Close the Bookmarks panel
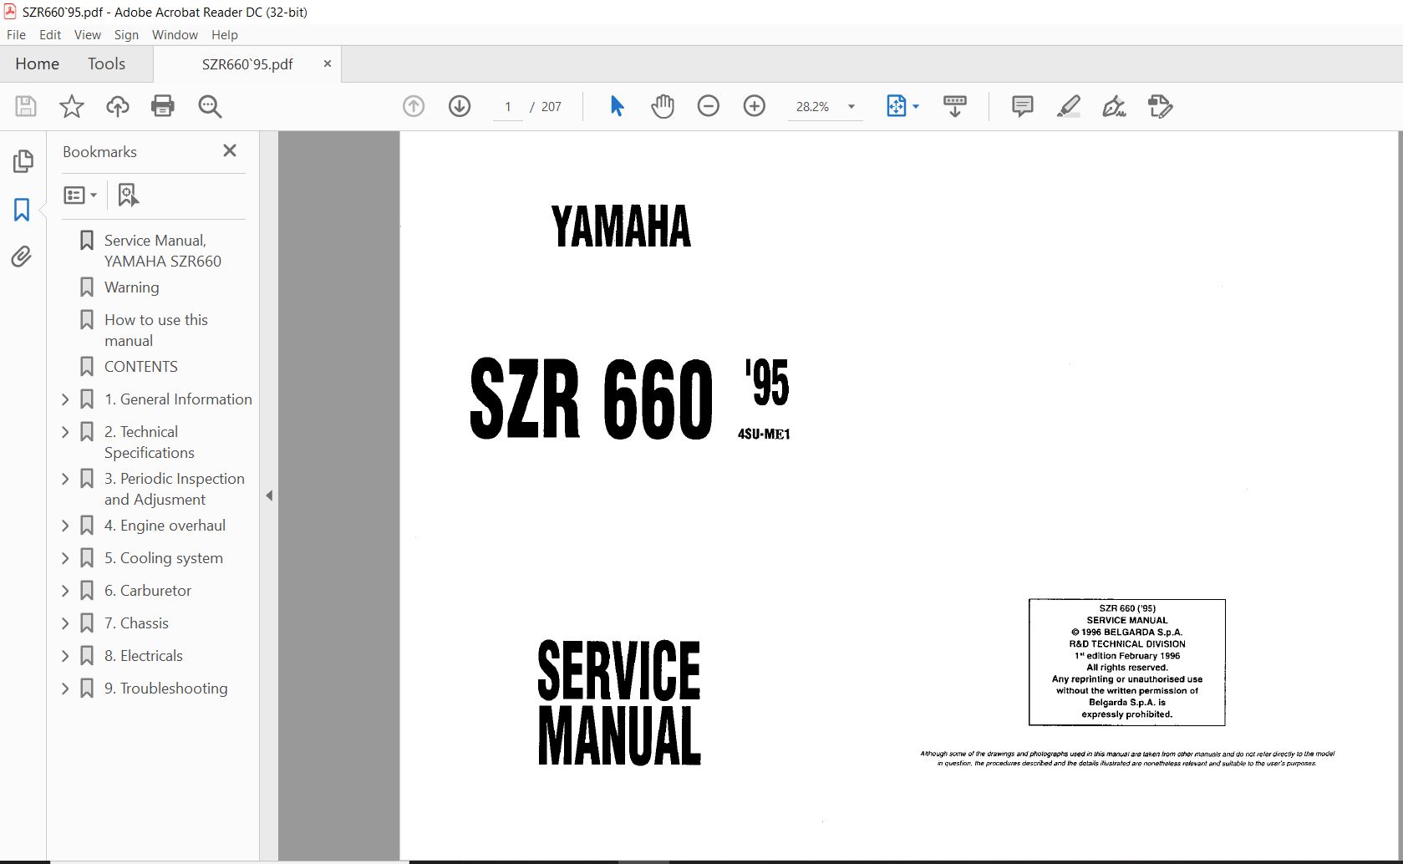This screenshot has width=1403, height=864. [230, 150]
